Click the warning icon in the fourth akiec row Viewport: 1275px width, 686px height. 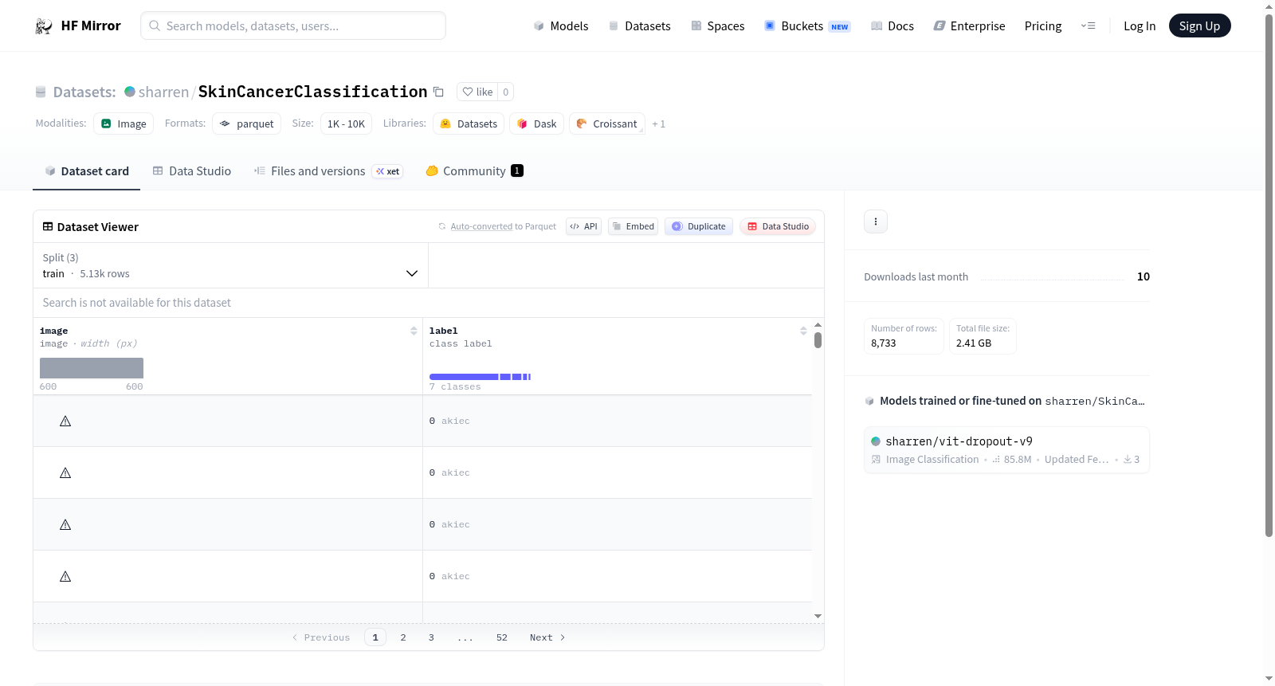click(x=65, y=576)
